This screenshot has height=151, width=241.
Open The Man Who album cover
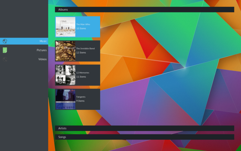coord(65,27)
